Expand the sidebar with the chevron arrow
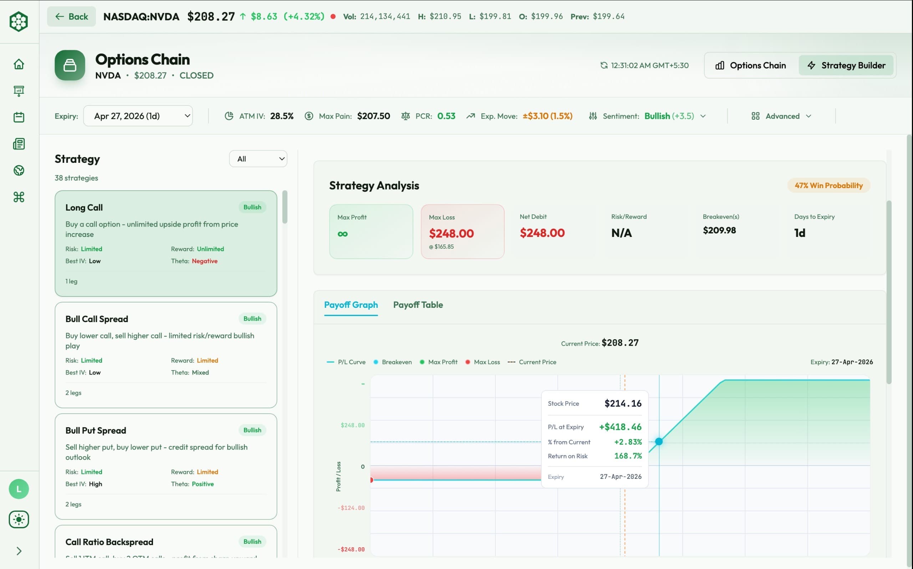Image resolution: width=913 pixels, height=569 pixels. click(x=19, y=551)
